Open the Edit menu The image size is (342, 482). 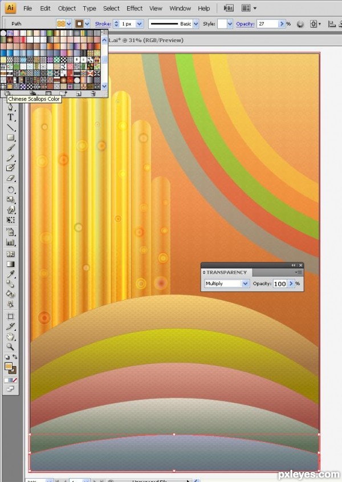[x=45, y=9]
